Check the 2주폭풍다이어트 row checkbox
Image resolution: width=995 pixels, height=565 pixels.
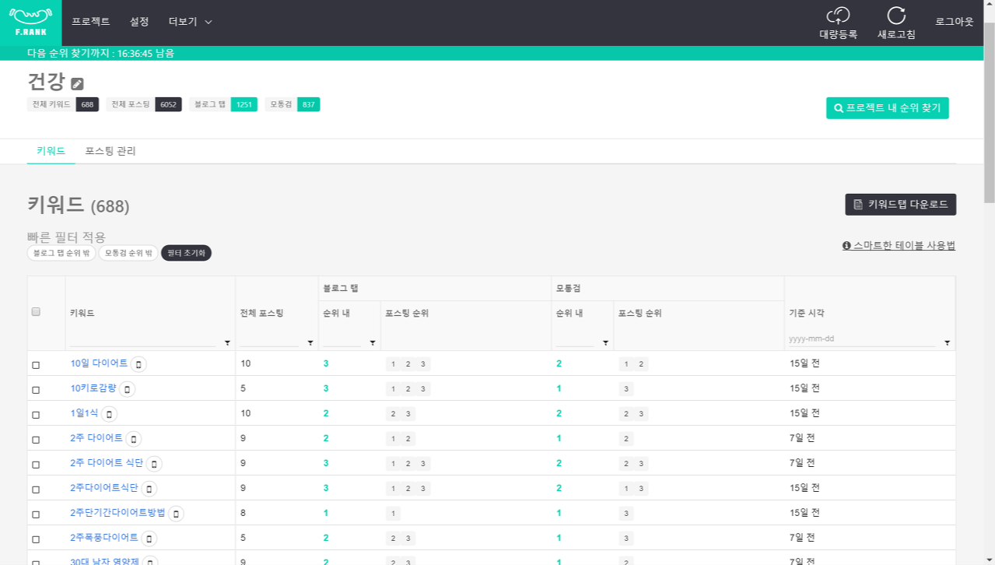pos(36,539)
